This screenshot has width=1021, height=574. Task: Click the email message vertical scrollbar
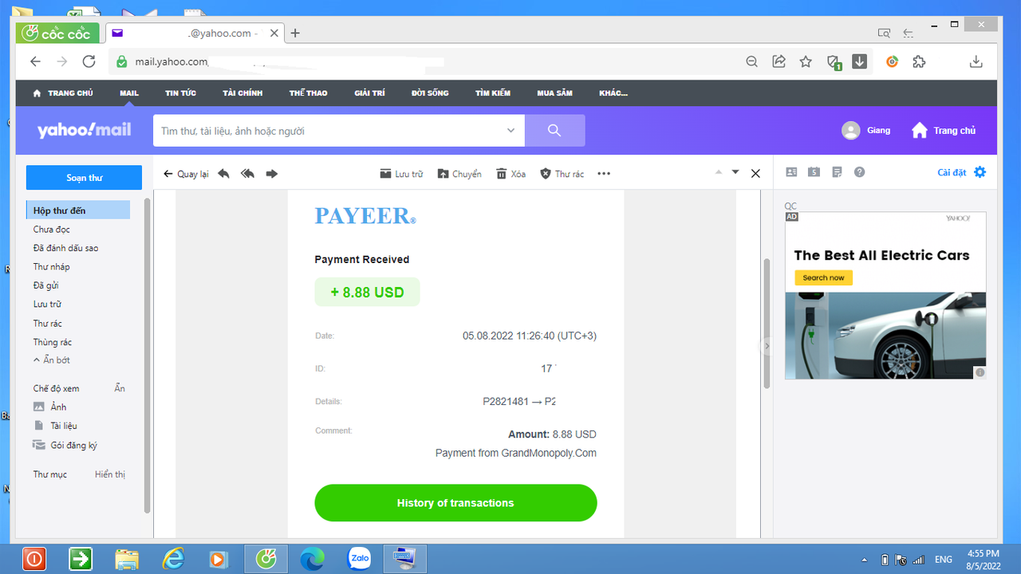tap(767, 323)
